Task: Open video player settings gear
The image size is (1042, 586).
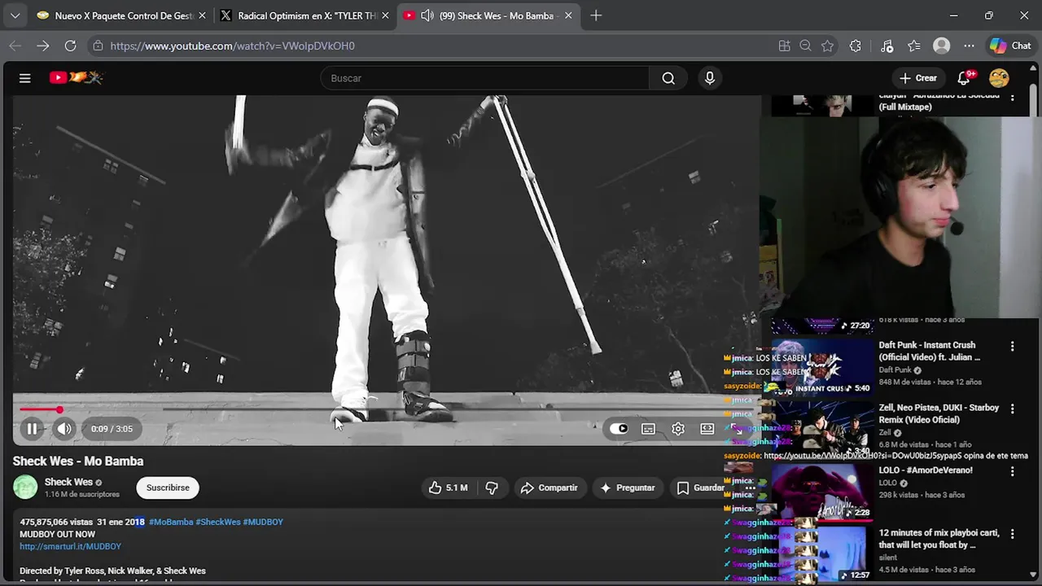Action: point(678,429)
